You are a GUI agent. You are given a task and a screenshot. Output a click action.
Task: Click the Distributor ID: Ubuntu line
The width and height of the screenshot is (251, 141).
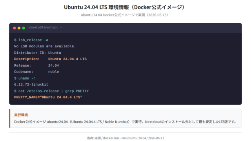pos(38,52)
